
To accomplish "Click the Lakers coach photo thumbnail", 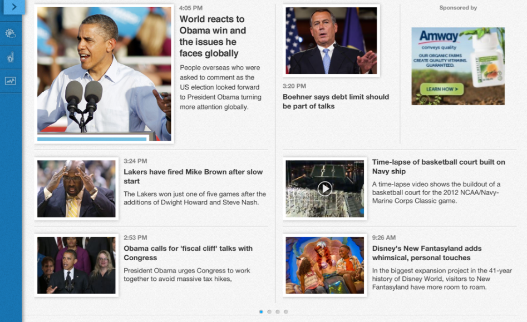I will [76, 189].
